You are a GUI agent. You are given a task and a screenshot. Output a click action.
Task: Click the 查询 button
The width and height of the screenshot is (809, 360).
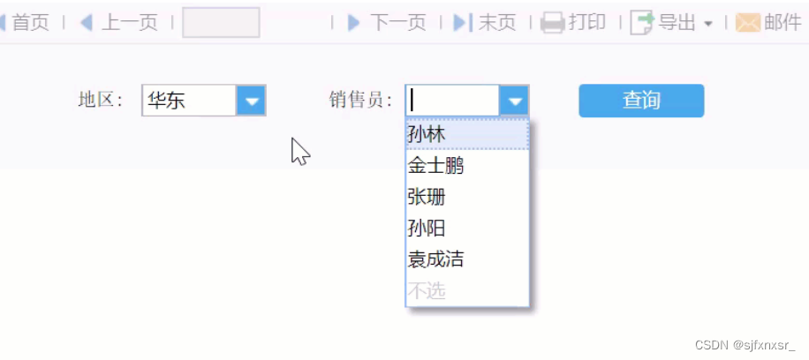pos(641,101)
